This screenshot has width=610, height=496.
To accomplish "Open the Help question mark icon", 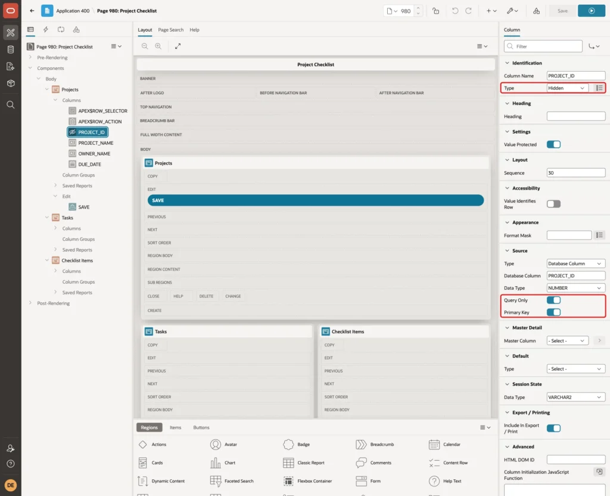I will (x=11, y=464).
